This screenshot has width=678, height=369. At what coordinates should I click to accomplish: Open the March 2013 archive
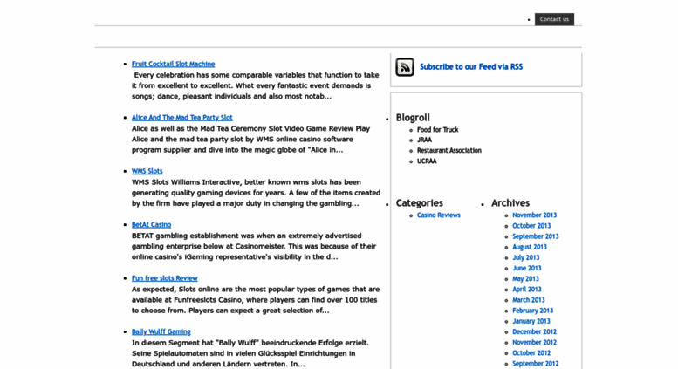529,300
